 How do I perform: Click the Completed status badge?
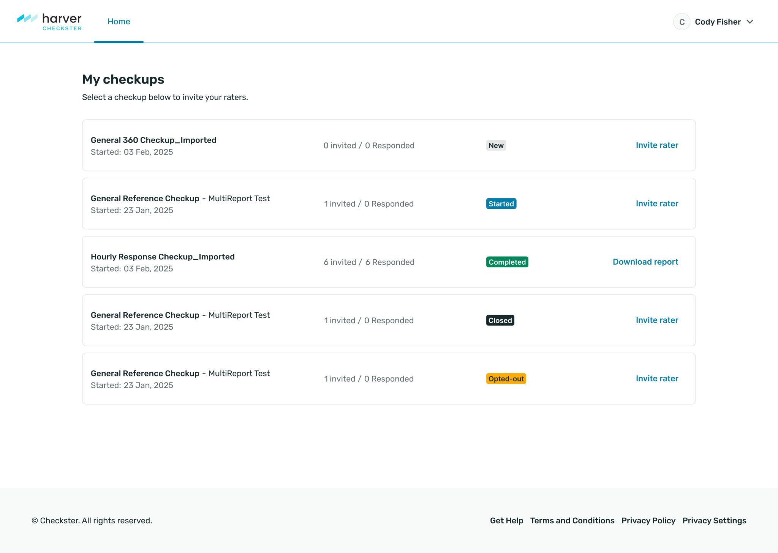[x=507, y=262]
